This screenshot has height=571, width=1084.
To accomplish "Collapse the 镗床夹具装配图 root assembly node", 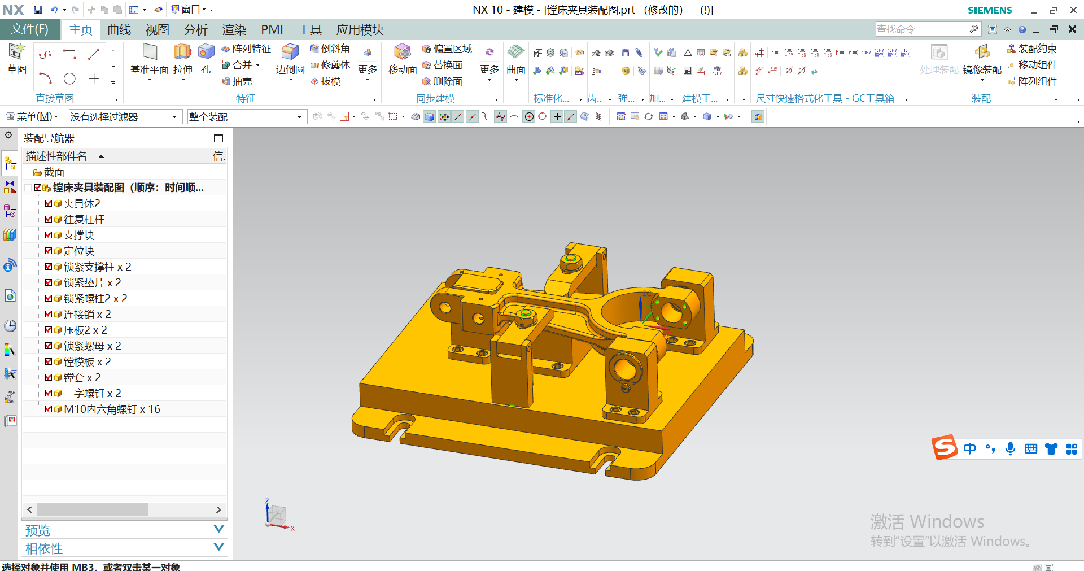I will [28, 188].
